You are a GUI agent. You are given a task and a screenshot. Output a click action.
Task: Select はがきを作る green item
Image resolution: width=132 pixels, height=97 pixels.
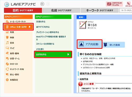53,54
